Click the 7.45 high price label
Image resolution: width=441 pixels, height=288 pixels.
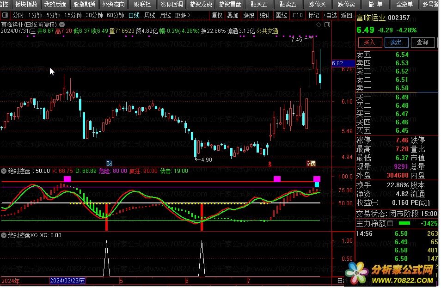click(x=297, y=40)
